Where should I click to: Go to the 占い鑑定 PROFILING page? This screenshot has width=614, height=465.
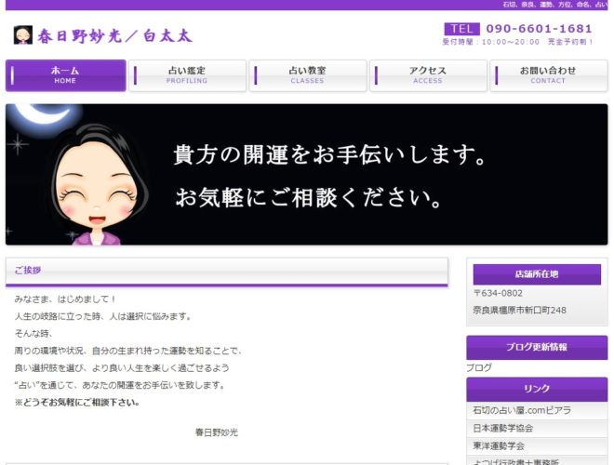click(x=187, y=75)
